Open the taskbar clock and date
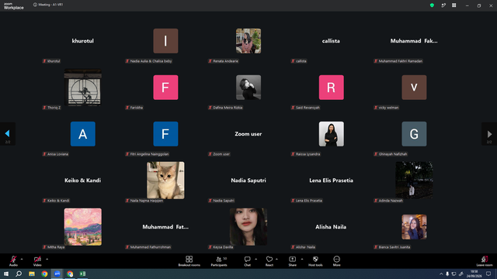The width and height of the screenshot is (497, 279). pos(474,274)
